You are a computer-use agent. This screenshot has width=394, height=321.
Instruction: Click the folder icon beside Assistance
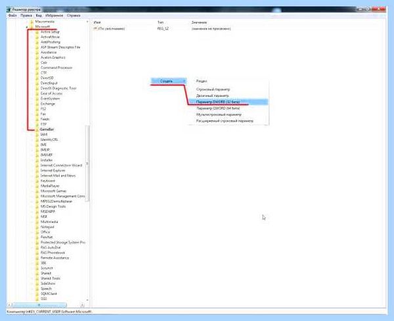pyautogui.click(x=37, y=53)
